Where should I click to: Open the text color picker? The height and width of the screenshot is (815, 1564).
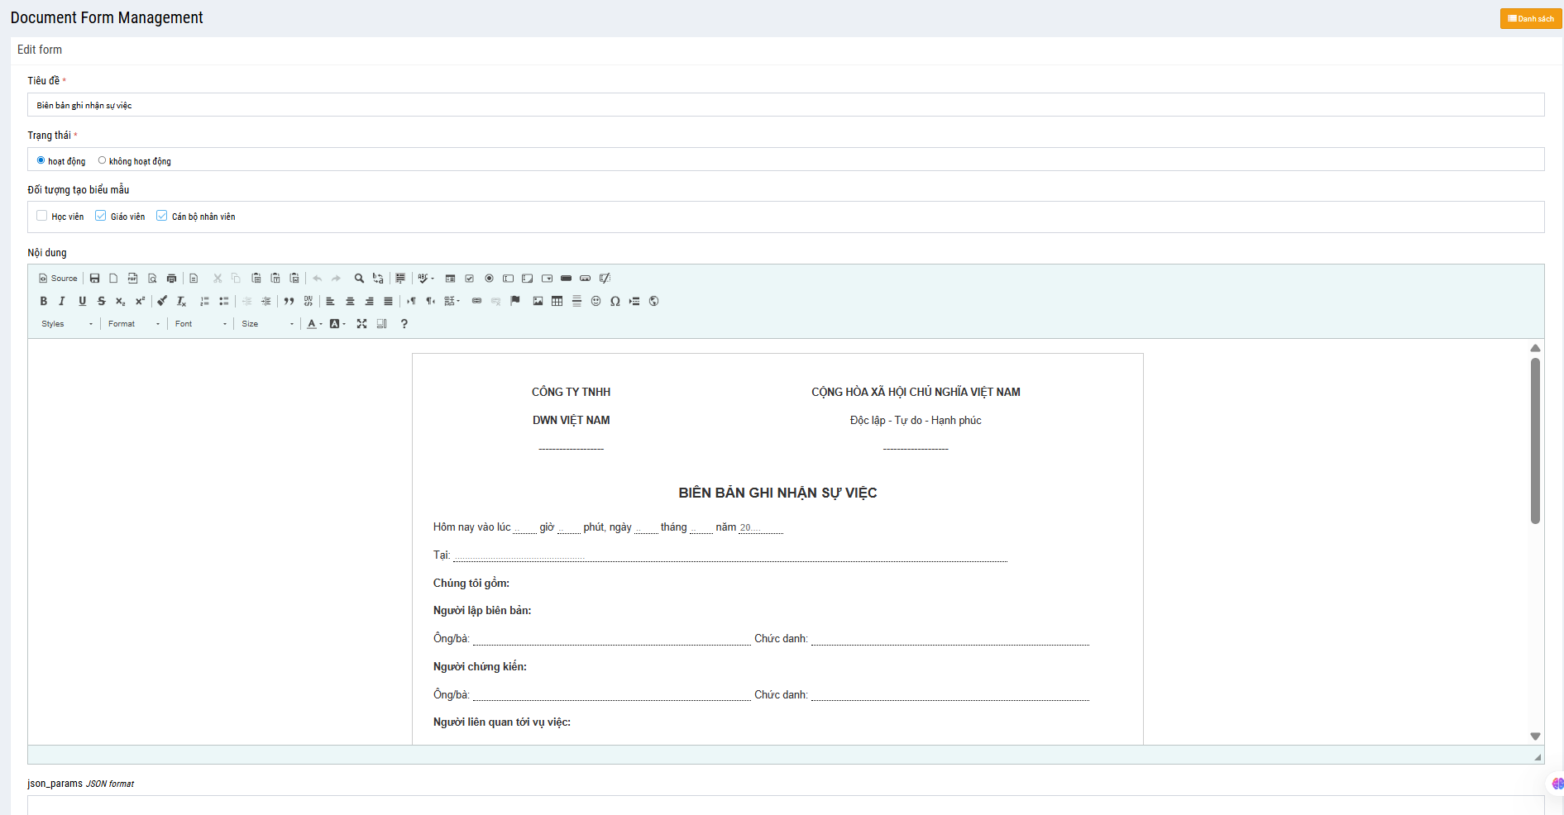[313, 324]
